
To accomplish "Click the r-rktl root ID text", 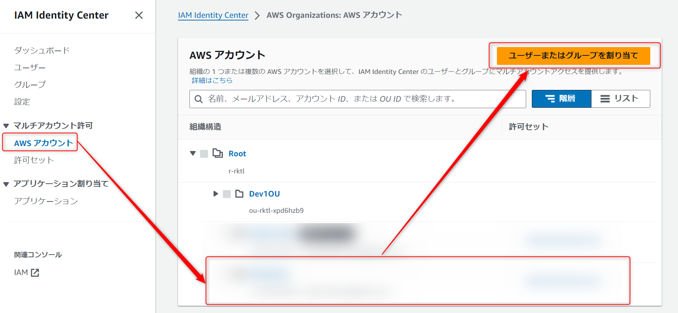I will (237, 171).
